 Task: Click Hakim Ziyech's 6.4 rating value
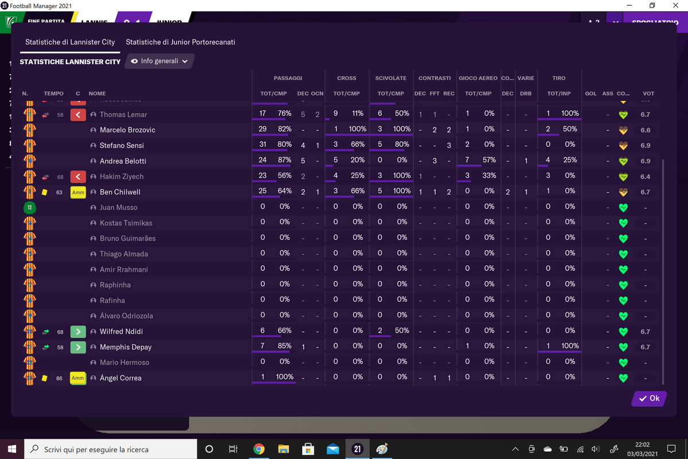pos(646,177)
